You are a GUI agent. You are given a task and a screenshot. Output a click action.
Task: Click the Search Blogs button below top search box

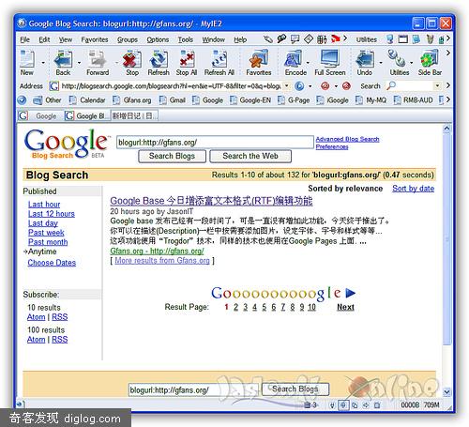172,156
